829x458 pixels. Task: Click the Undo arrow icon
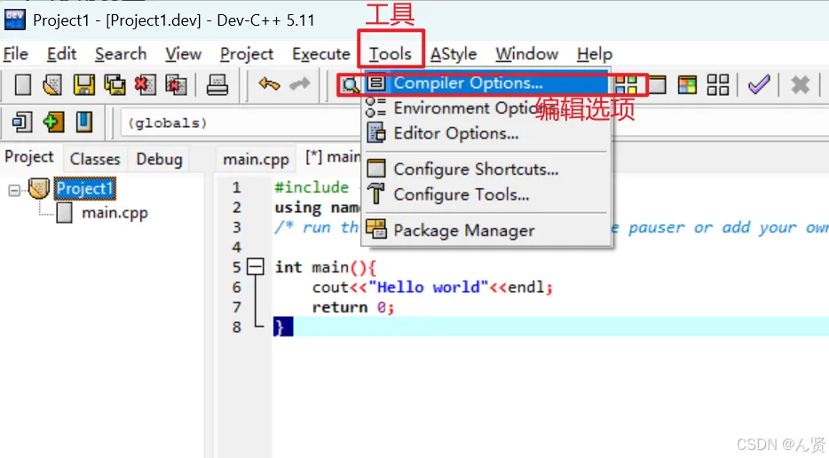269,83
